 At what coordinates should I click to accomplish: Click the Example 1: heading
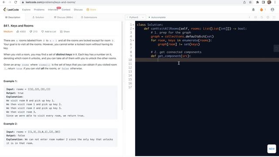tap(10, 81)
